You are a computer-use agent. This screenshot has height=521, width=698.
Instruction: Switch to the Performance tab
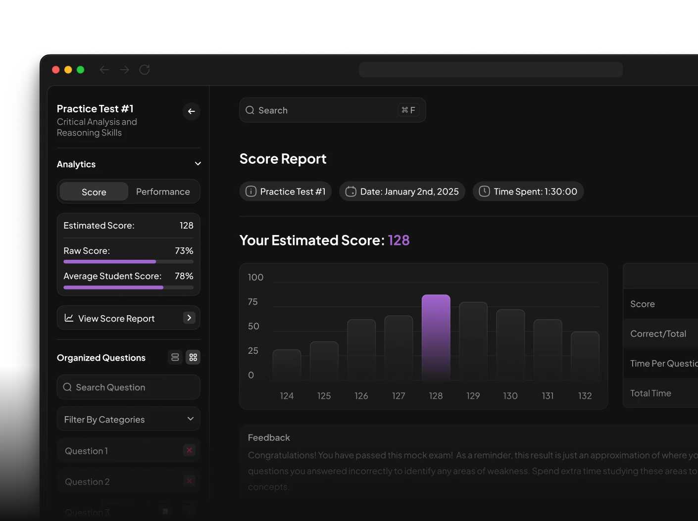pos(162,191)
